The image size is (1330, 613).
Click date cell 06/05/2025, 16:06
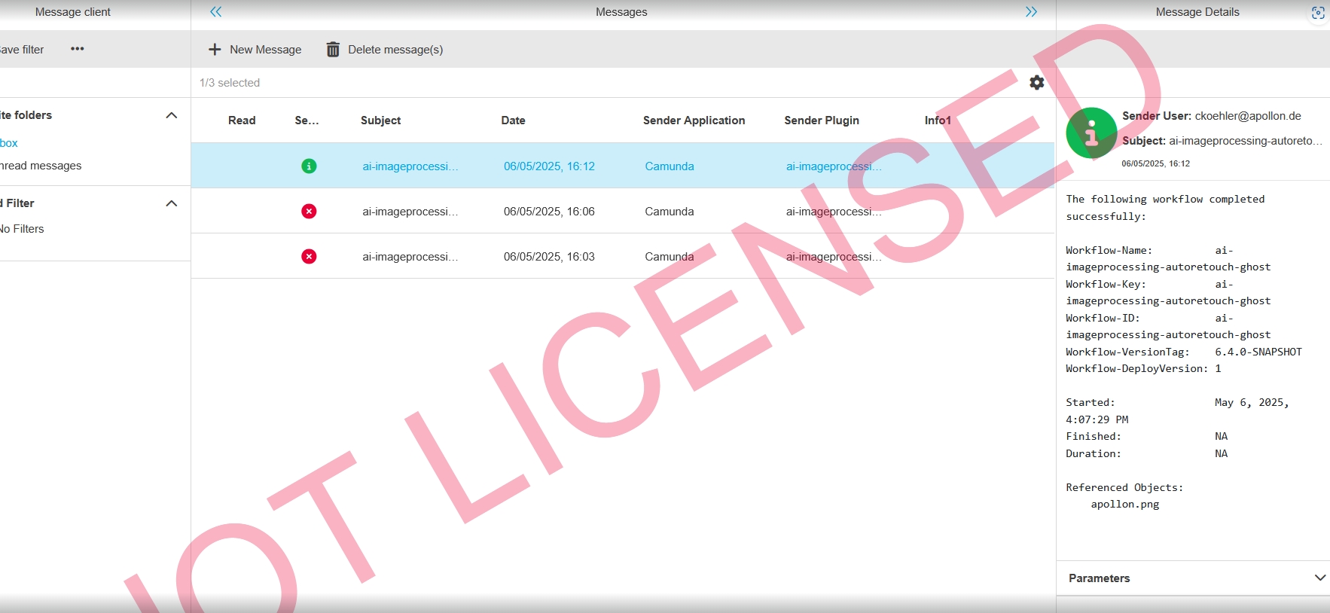(x=549, y=212)
